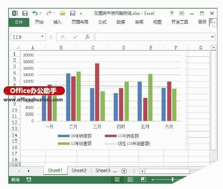223x189 pixels.
Task: Redo the last undone action
Action: click(x=49, y=13)
